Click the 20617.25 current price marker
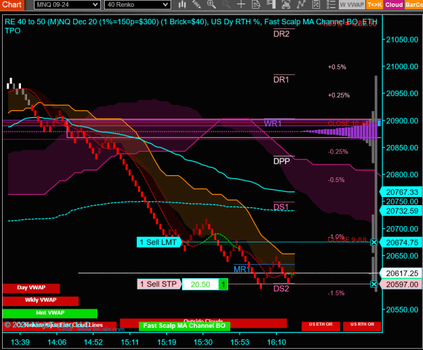This screenshot has height=350, width=423. tap(401, 274)
